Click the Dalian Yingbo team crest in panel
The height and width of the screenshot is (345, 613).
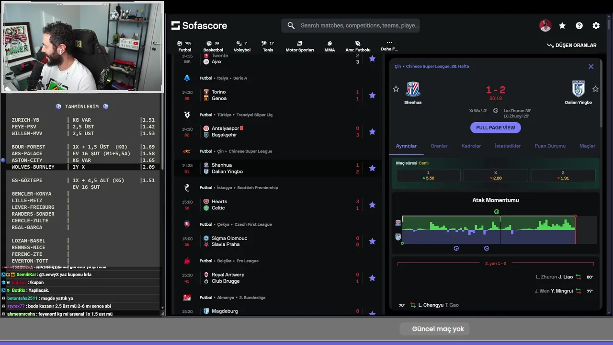click(x=578, y=89)
